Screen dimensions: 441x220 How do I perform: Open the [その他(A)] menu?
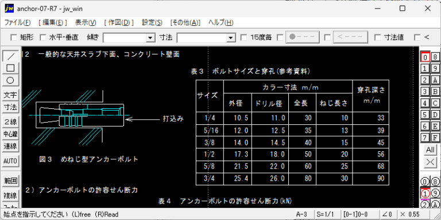coord(185,23)
